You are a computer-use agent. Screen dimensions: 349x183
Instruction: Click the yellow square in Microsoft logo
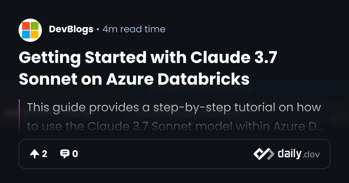click(34, 34)
